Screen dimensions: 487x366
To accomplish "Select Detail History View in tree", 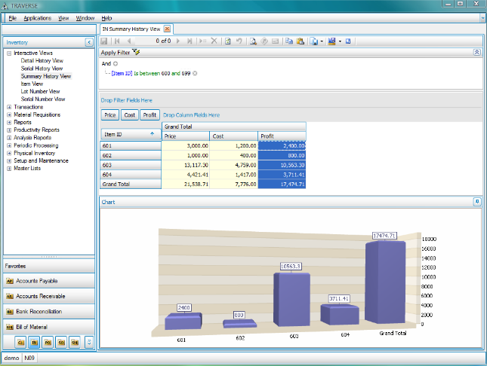I will 42,61.
